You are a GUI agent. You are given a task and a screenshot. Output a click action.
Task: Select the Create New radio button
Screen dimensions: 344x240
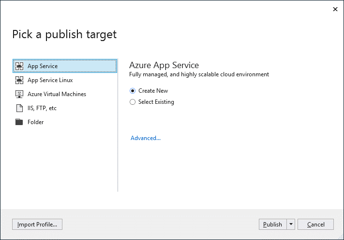coord(133,91)
